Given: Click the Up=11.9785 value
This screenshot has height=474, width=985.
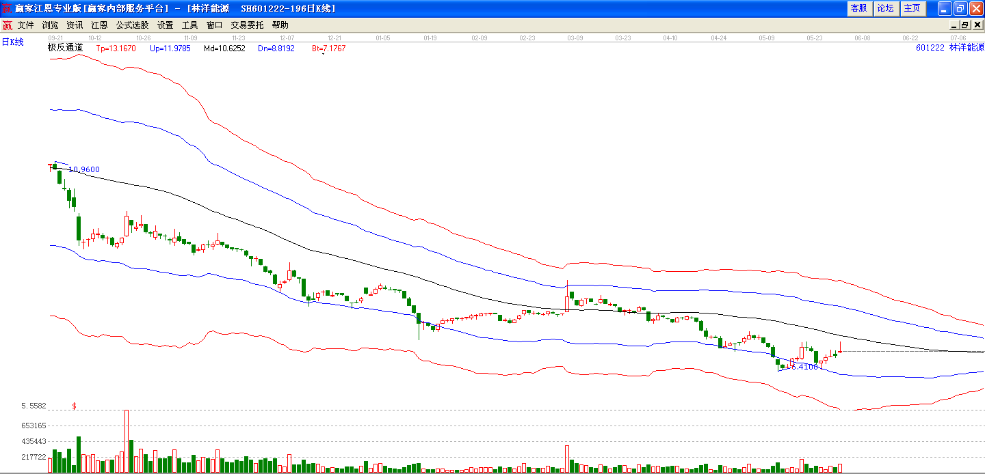Looking at the screenshot, I should [x=170, y=48].
